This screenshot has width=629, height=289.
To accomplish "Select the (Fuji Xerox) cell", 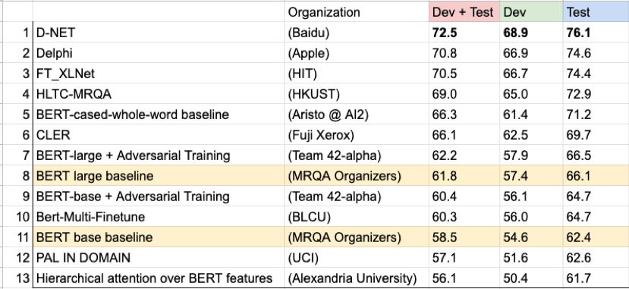I will coord(357,135).
